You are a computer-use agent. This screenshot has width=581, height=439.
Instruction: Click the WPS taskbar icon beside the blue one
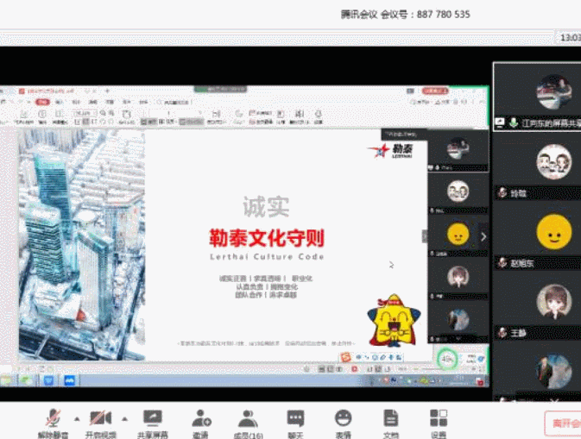[49, 380]
